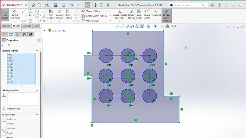This screenshot has width=246, height=138.
Task: Collapse the Existing Relations section
Action: tap(37, 90)
